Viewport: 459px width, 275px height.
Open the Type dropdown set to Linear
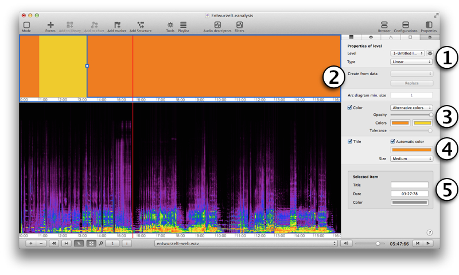coord(411,62)
